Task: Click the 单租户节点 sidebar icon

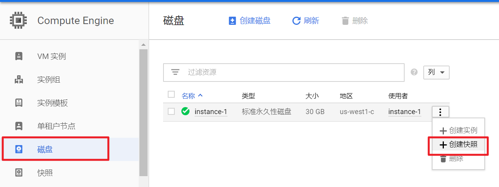Action: point(19,126)
